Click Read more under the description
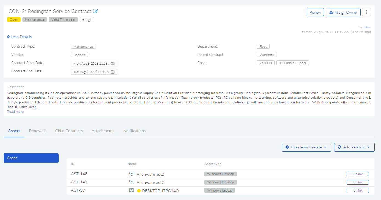The image size is (381, 200). tap(15, 112)
